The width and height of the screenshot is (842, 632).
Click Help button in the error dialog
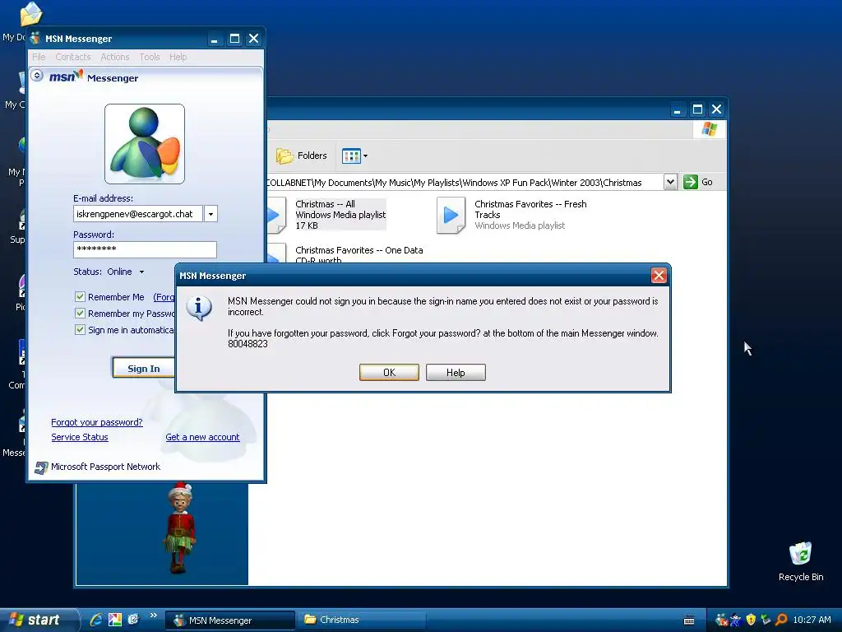[456, 373]
